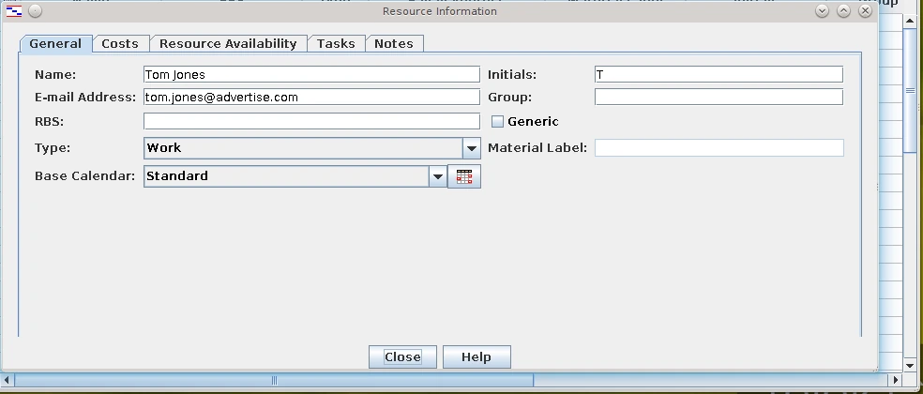The image size is (923, 394).
Task: Click the down arrow of background vertical scrollbar
Action: pos(910,365)
